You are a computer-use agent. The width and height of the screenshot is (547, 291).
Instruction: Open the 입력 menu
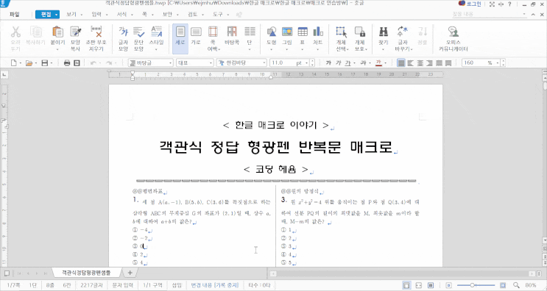(96, 14)
